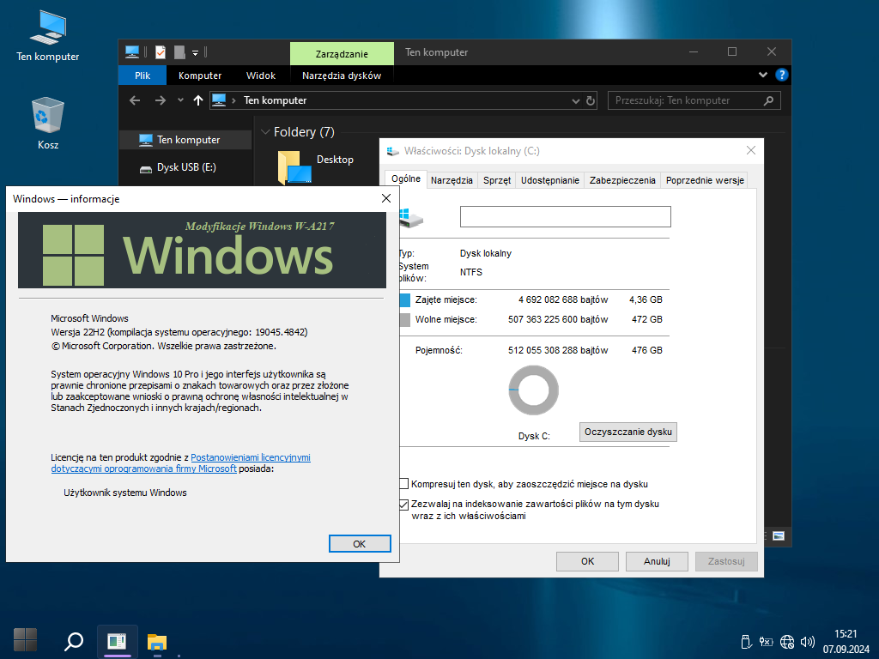Open the Postanowieniami licencyjnymi link
The height and width of the screenshot is (659, 879).
[251, 457]
